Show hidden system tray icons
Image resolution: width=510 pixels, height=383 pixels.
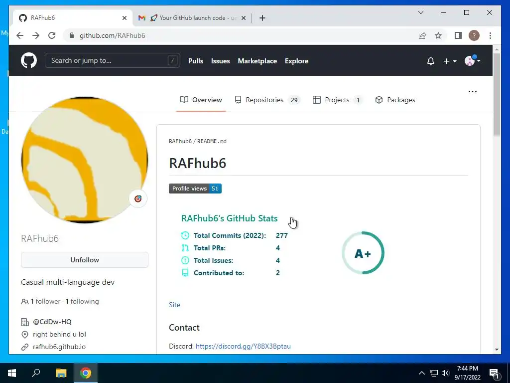point(421,373)
